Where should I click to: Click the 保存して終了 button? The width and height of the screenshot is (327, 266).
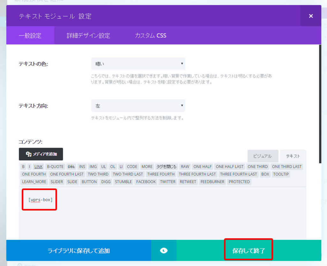click(x=248, y=250)
